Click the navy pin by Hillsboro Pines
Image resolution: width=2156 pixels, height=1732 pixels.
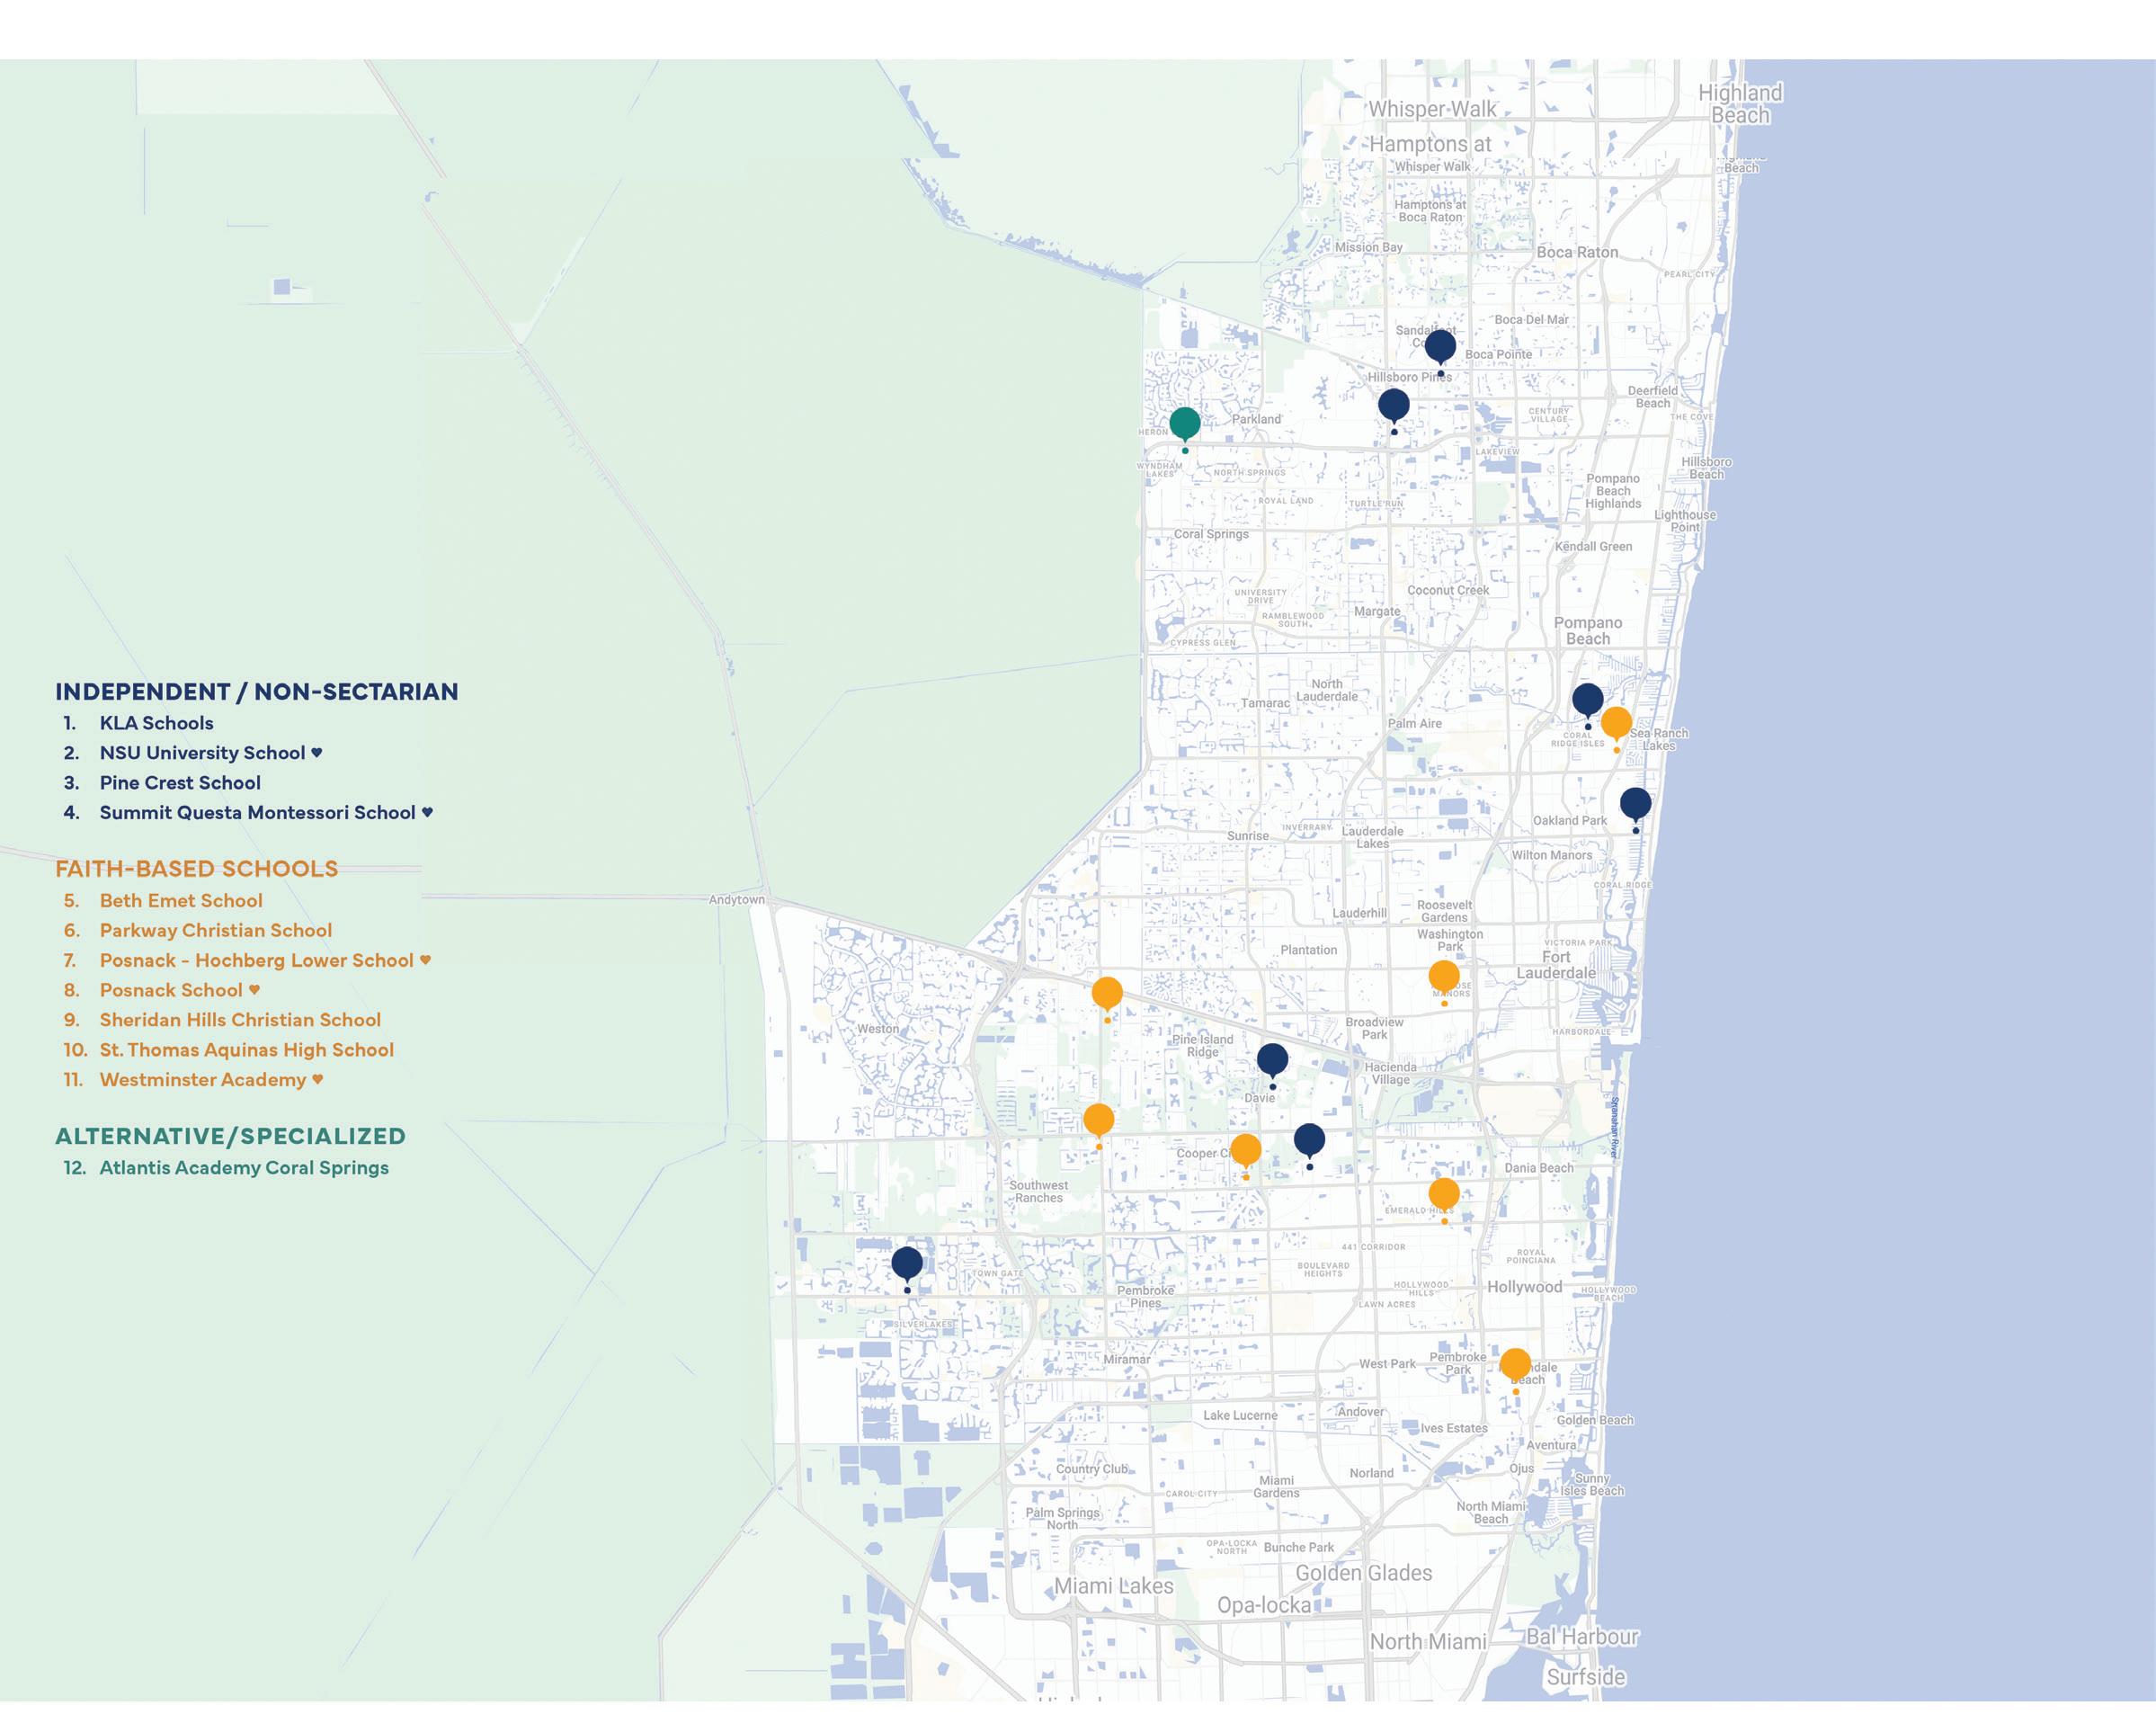coord(1393,405)
